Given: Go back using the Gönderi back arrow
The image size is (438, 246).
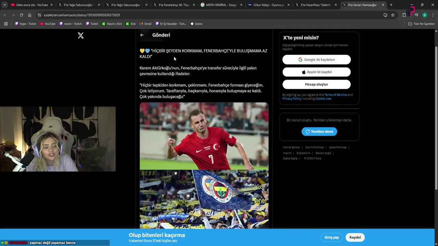Looking at the screenshot, I should pyautogui.click(x=142, y=35).
